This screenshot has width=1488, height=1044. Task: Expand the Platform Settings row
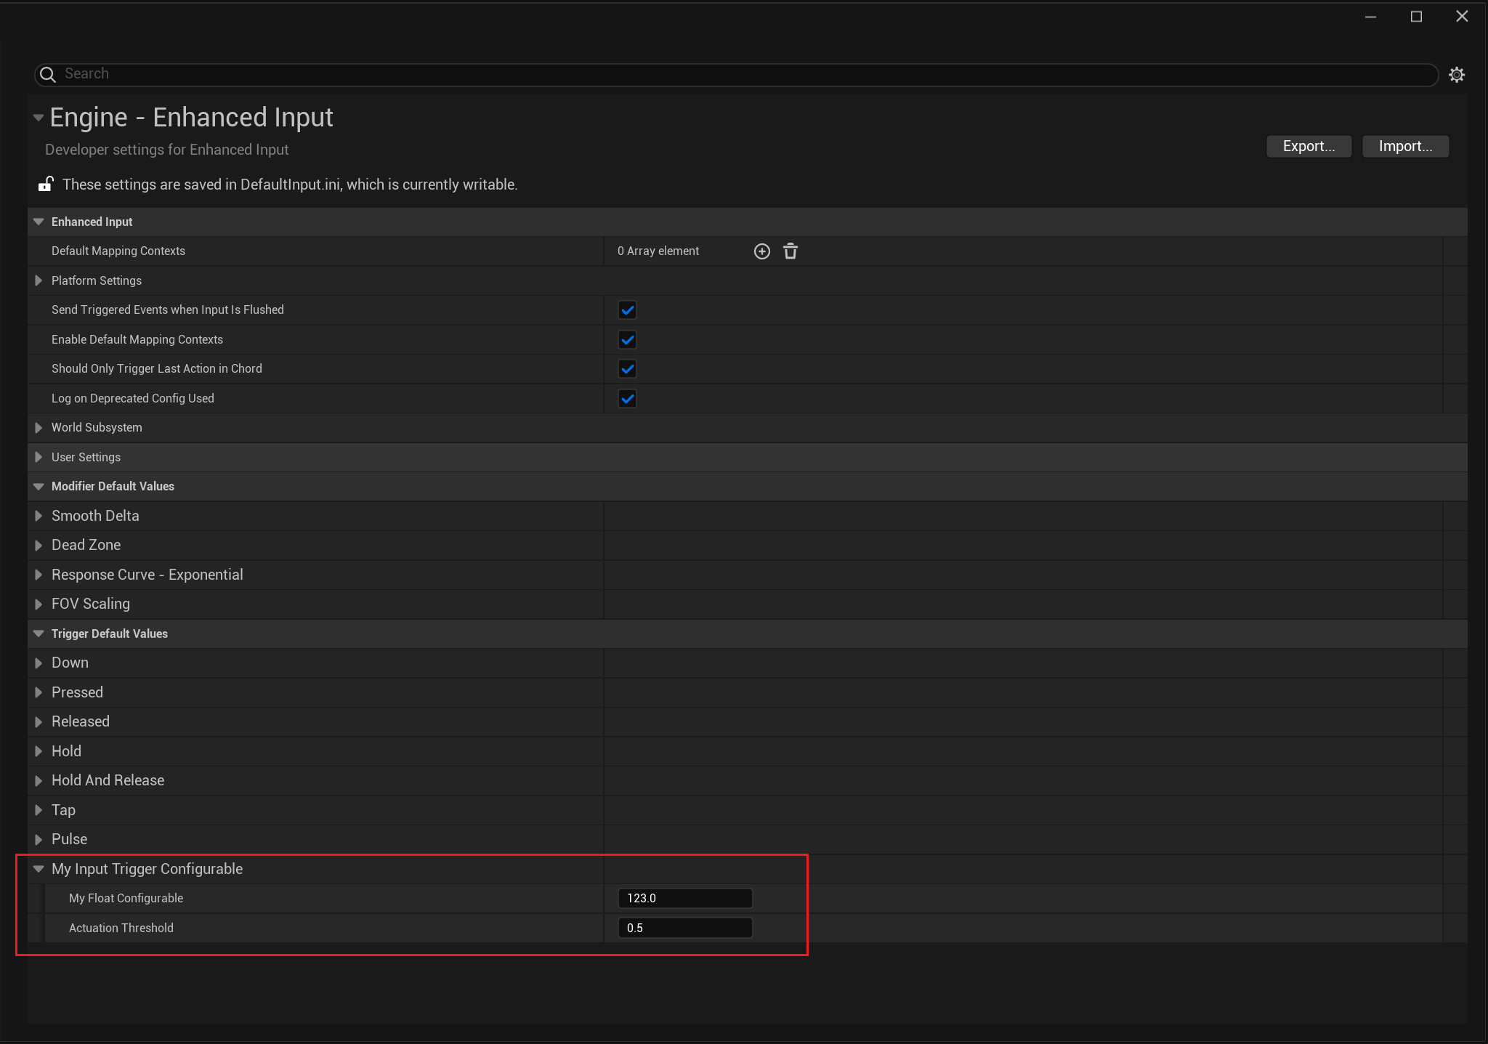(39, 280)
